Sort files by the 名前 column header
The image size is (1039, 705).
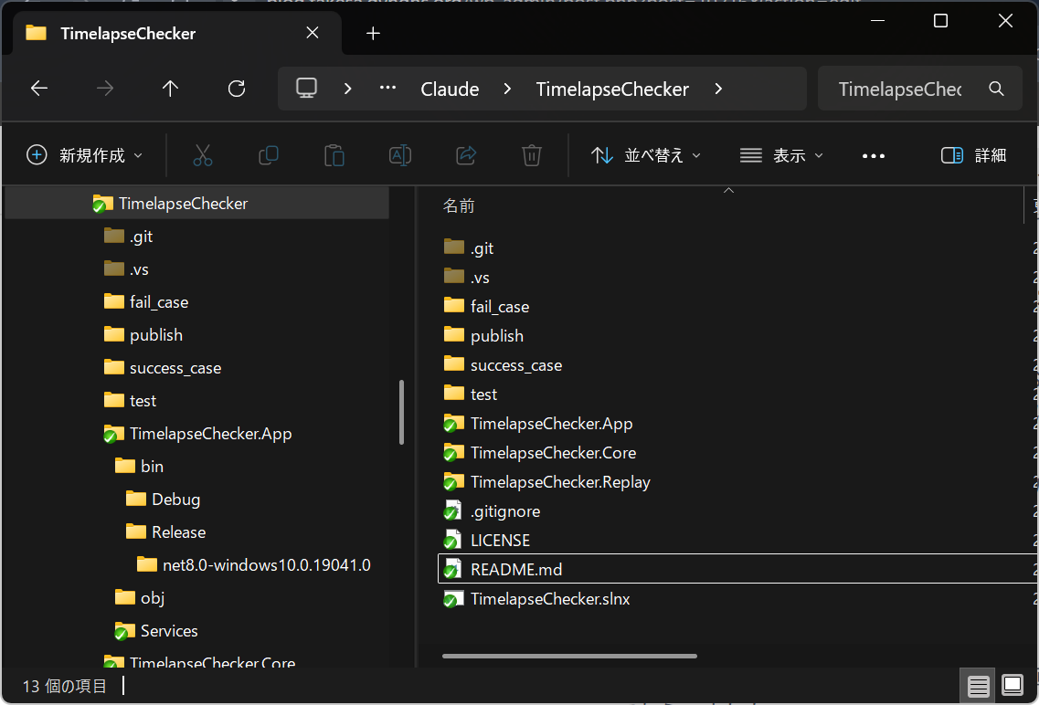(x=459, y=205)
